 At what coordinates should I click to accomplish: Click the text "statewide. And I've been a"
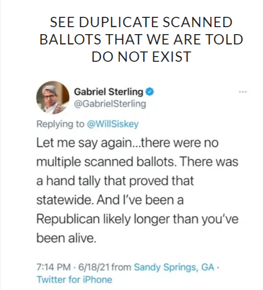[x=110, y=200]
